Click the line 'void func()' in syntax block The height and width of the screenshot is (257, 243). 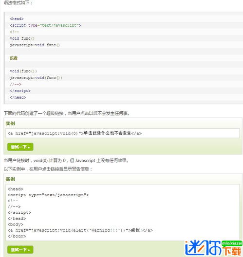(22, 38)
